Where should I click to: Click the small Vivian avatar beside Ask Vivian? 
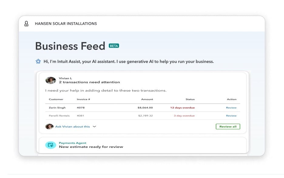[49, 126]
